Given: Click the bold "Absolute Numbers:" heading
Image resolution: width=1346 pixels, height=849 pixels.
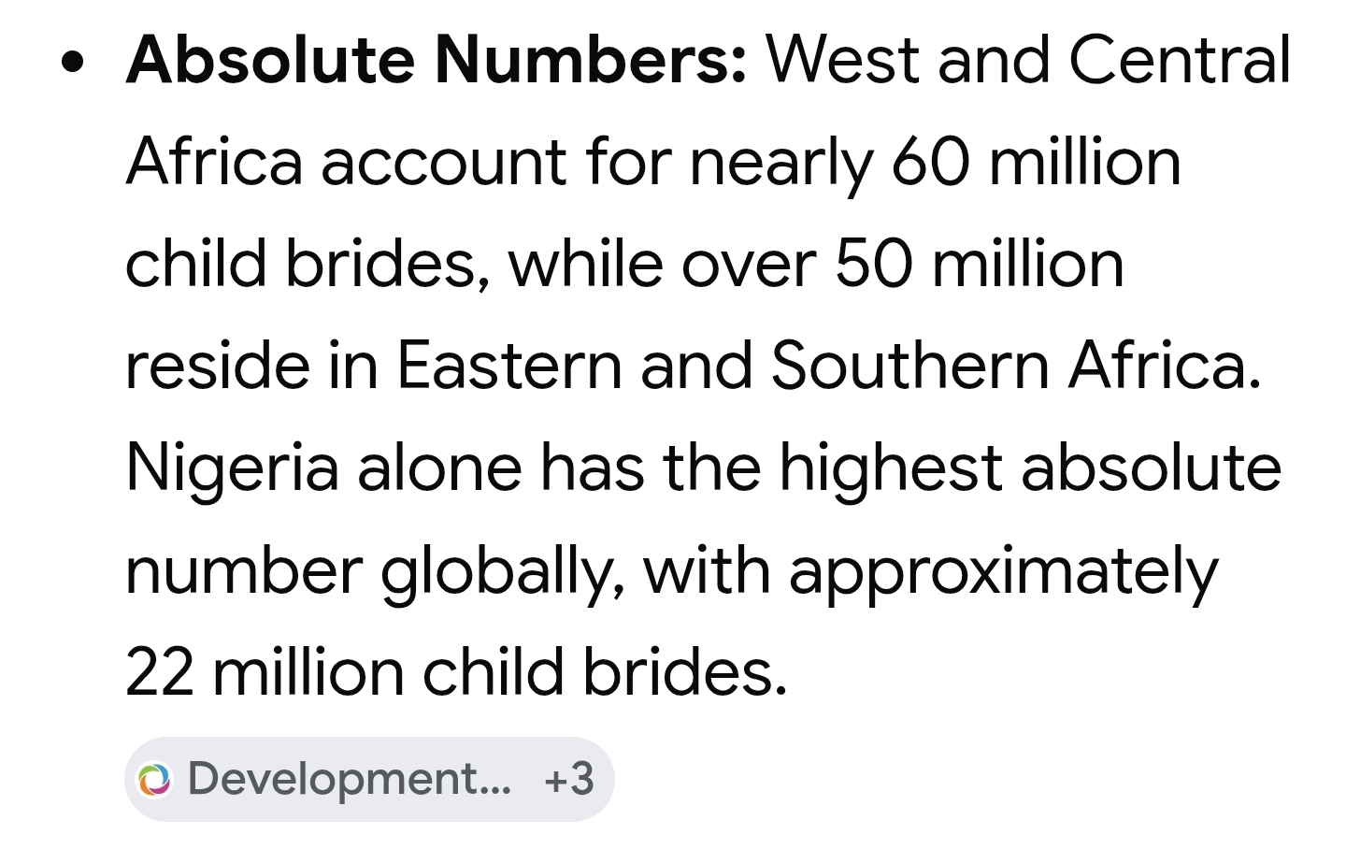Looking at the screenshot, I should [437, 60].
